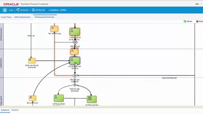The image size is (203, 114).
Task: Switch to the ABBCreditApplication tab
Action: 22,17
